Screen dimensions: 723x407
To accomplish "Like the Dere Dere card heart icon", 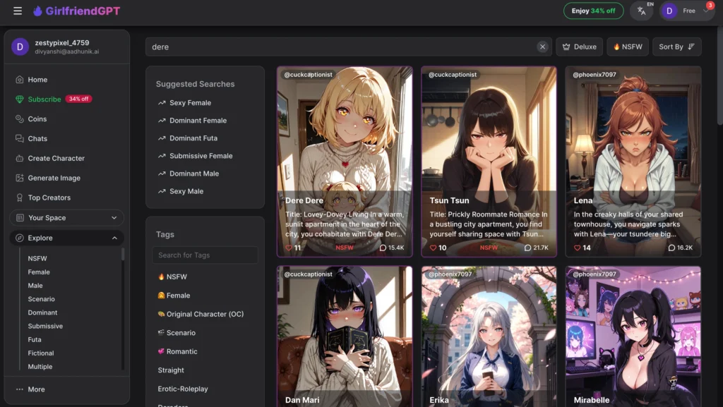I will [x=289, y=248].
